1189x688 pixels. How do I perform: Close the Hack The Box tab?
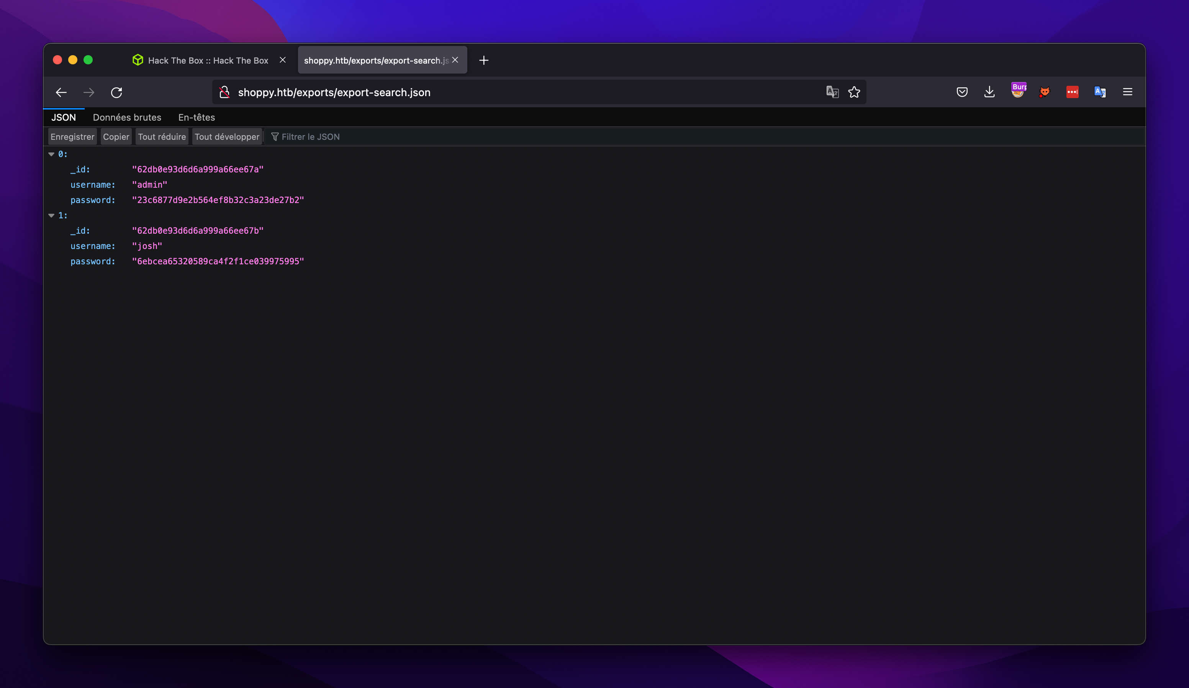click(x=283, y=60)
